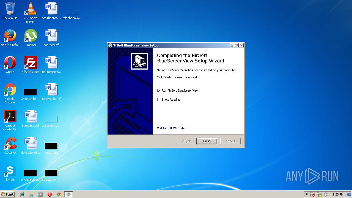Image resolution: width=352 pixels, height=198 pixels.
Task: Select the livingyahoo.rtf file icon
Action: (x=51, y=92)
